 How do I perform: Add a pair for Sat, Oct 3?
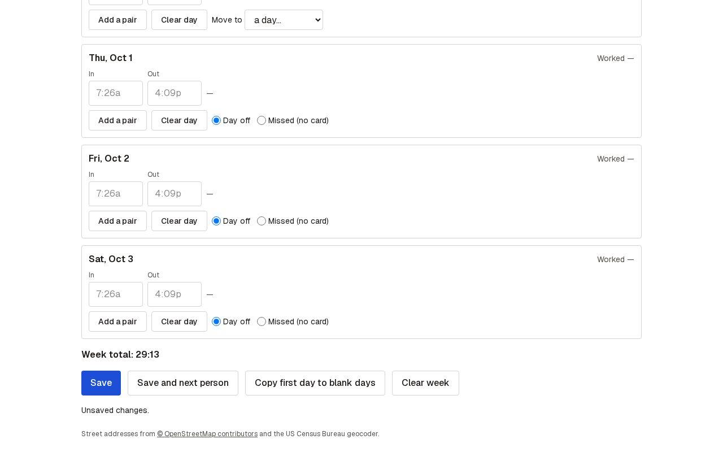tap(117, 321)
